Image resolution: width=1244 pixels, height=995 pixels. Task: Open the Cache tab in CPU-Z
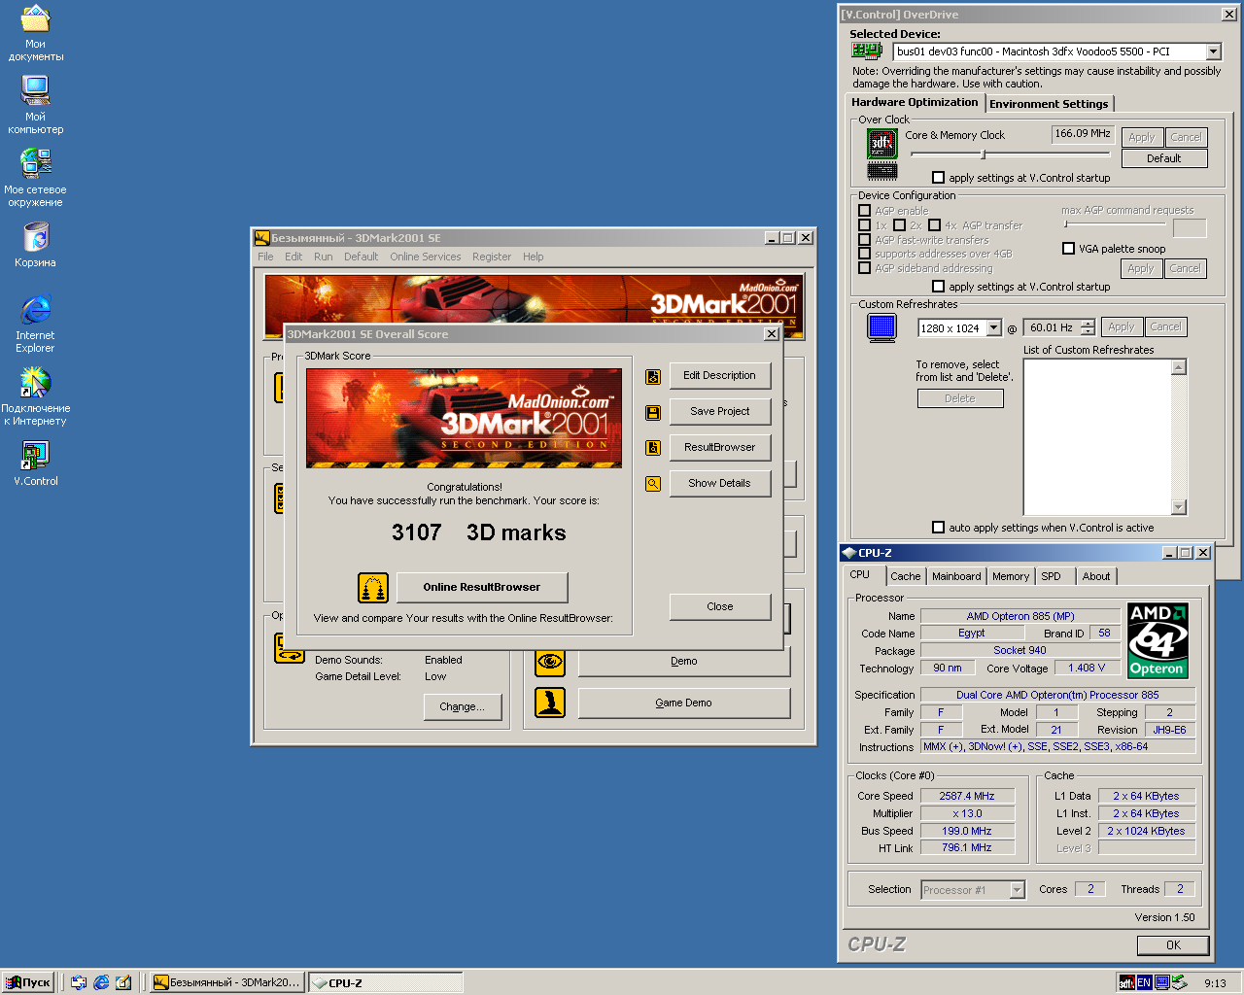click(906, 576)
